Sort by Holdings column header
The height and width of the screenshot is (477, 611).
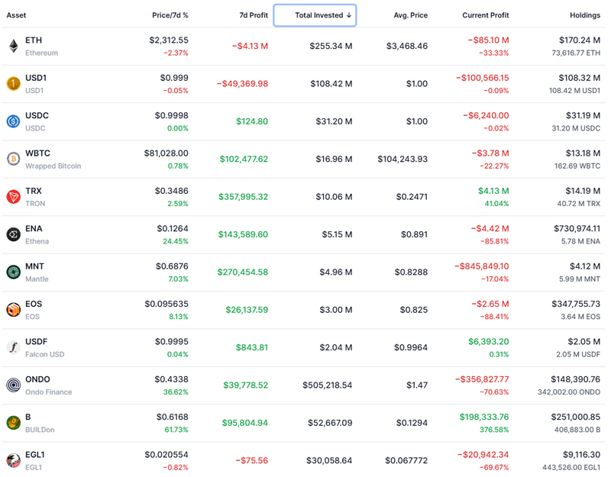pos(585,15)
